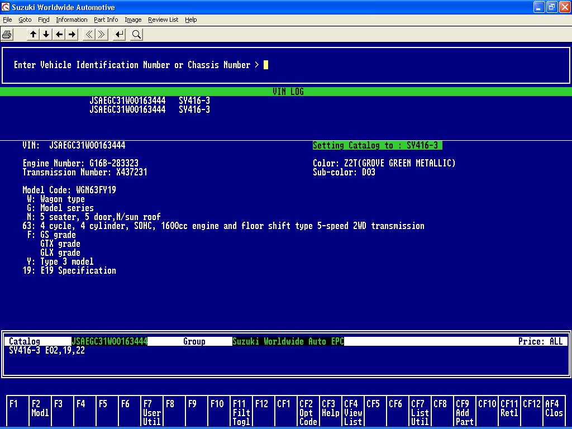Click the Suzuki Worldwide Auto EPC label

click(x=288, y=341)
